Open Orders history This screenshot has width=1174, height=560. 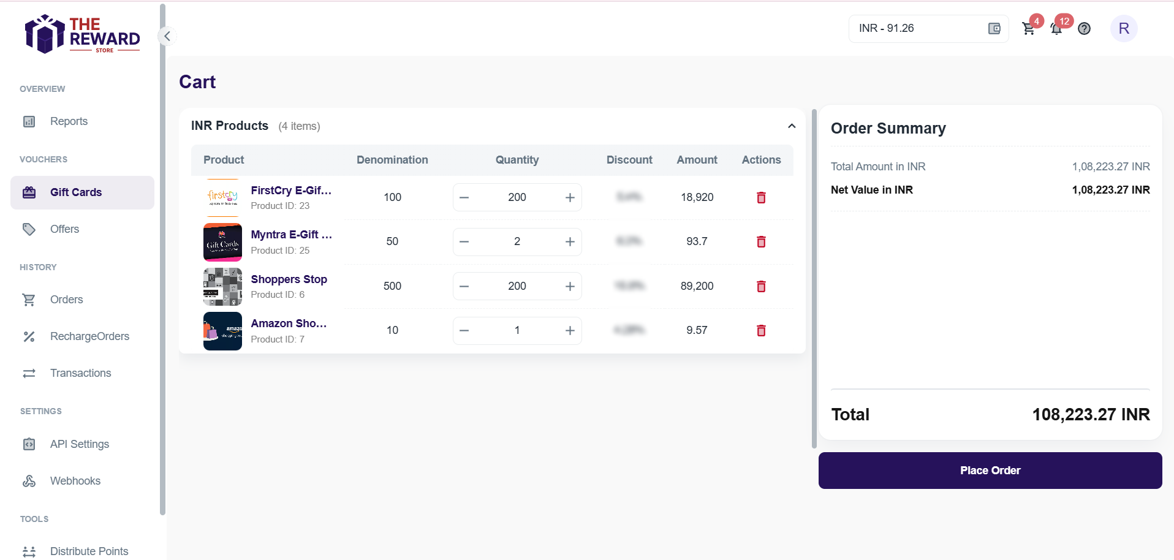point(82,300)
